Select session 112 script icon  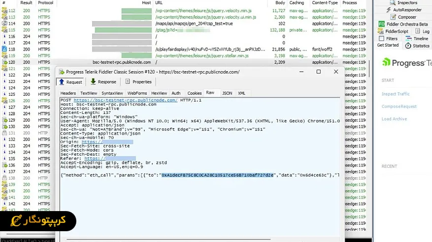point(4,11)
